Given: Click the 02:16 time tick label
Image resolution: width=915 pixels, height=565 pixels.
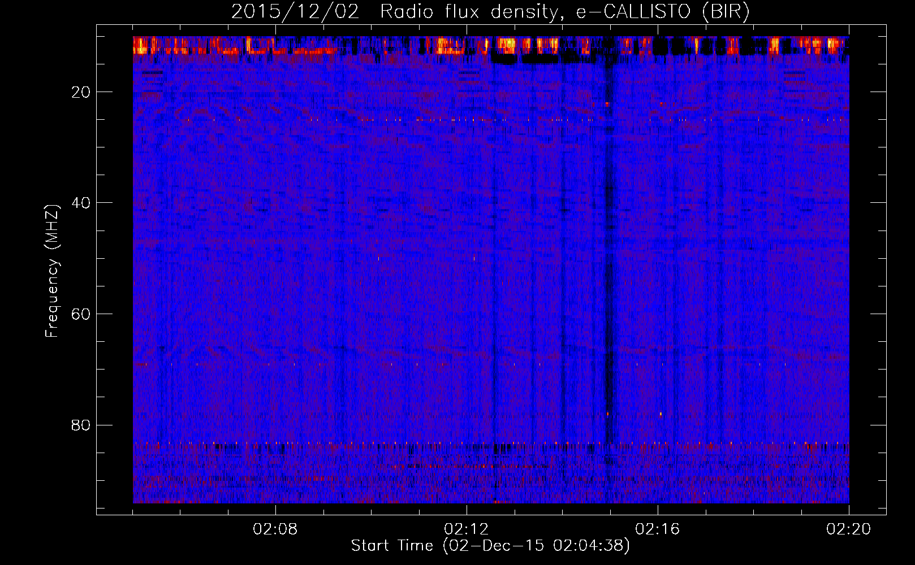Looking at the screenshot, I should click(658, 529).
